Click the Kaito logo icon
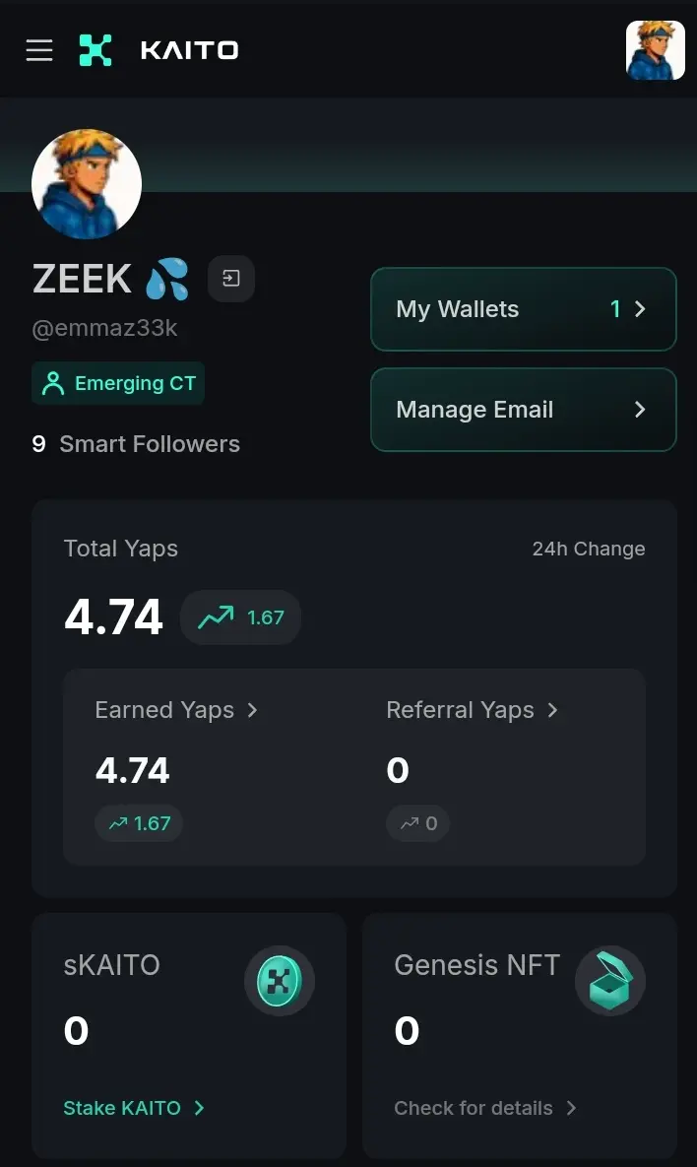The image size is (697, 1167). (x=95, y=50)
